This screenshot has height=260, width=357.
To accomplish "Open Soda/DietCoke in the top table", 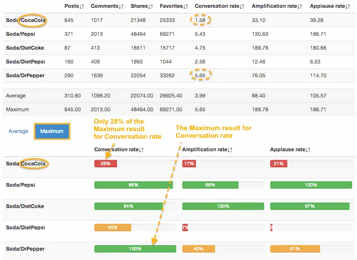I will click(23, 48).
